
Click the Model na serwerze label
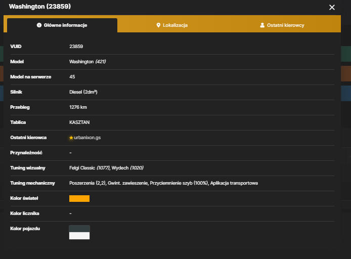pos(31,77)
